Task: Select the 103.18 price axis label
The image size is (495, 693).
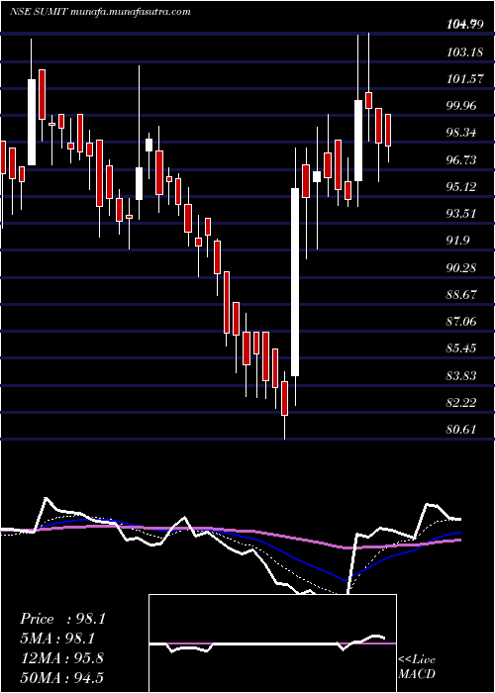Action: pos(462,52)
